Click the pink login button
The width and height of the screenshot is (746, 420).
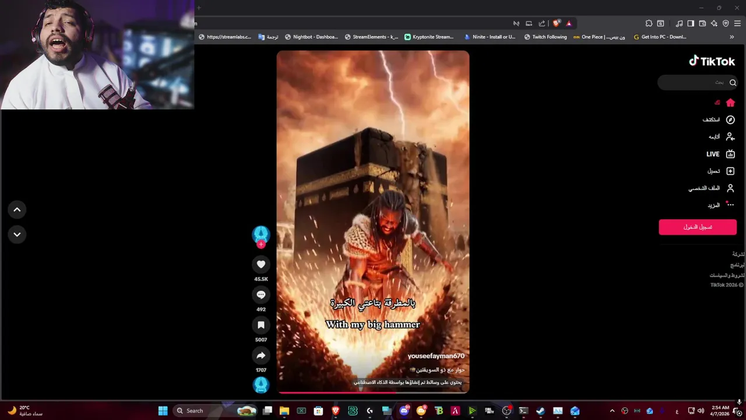(x=698, y=227)
